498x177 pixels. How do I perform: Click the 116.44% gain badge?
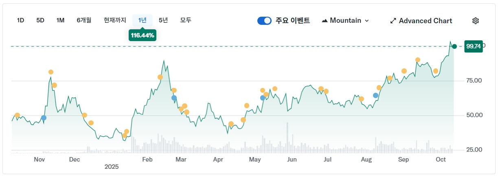pos(143,35)
